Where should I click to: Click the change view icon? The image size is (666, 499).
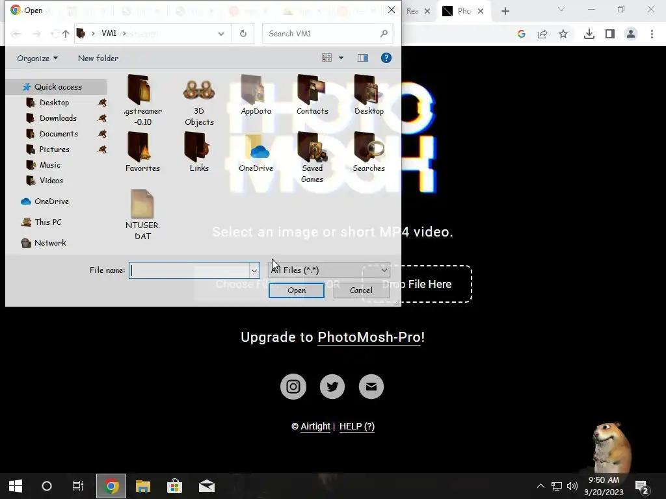(x=326, y=58)
